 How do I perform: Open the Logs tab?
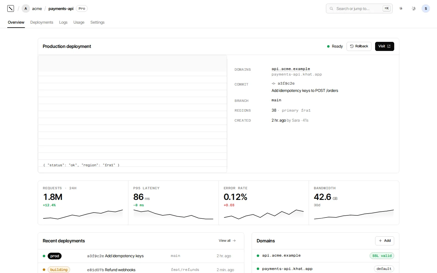63,22
